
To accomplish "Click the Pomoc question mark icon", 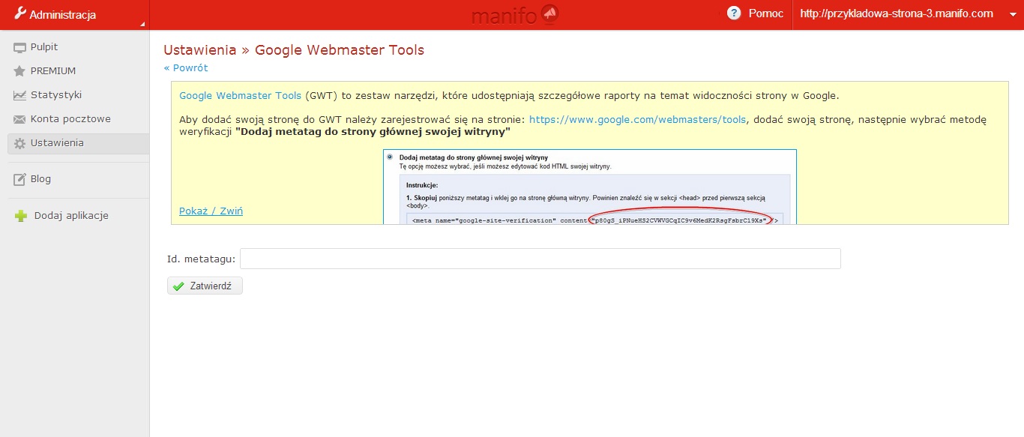I will pos(734,13).
